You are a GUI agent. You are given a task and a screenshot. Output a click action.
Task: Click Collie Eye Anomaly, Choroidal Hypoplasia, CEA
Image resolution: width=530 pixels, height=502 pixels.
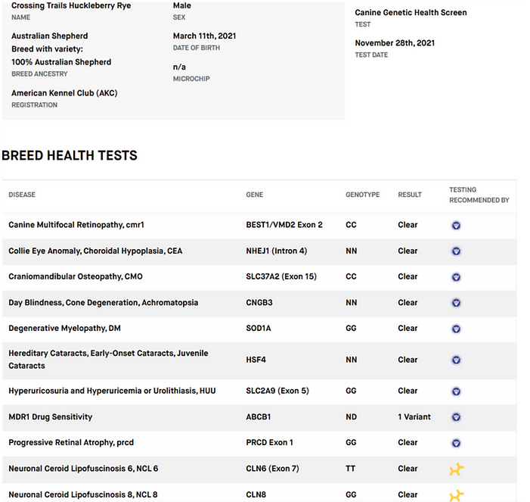point(95,251)
